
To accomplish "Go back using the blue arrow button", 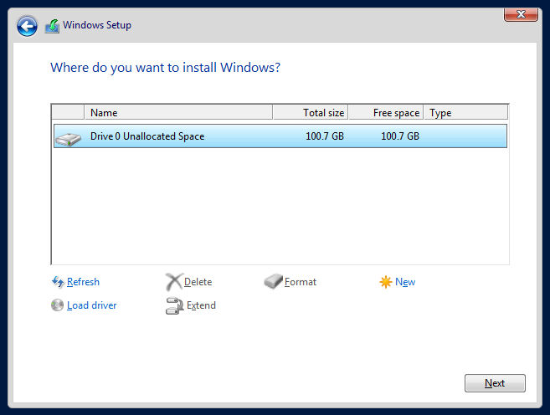I will [27, 26].
